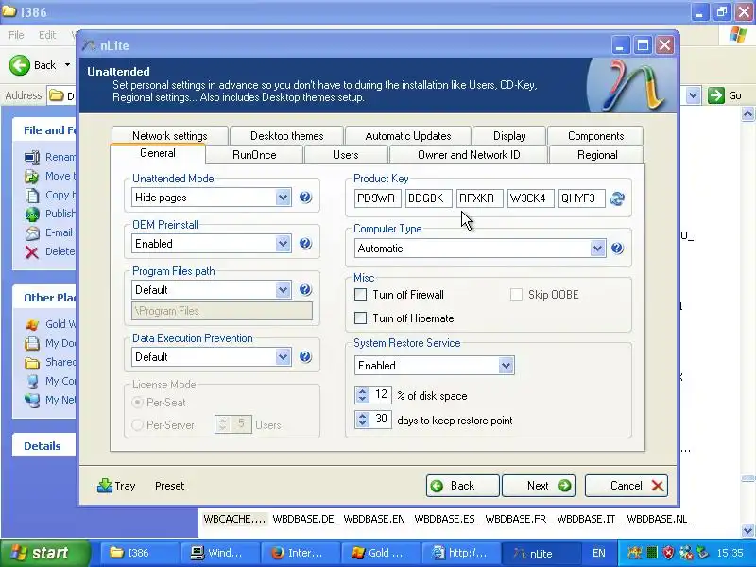Open help for Program Files path

click(305, 289)
